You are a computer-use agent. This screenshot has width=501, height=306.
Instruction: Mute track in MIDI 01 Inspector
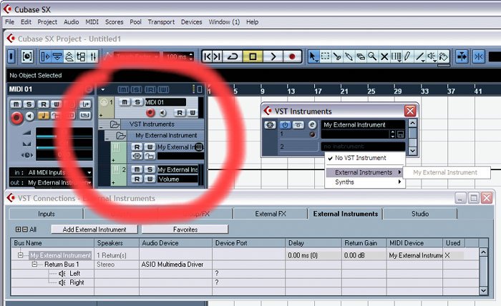pos(16,104)
